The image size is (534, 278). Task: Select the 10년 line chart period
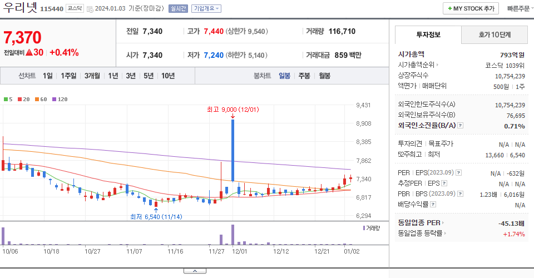(x=168, y=76)
